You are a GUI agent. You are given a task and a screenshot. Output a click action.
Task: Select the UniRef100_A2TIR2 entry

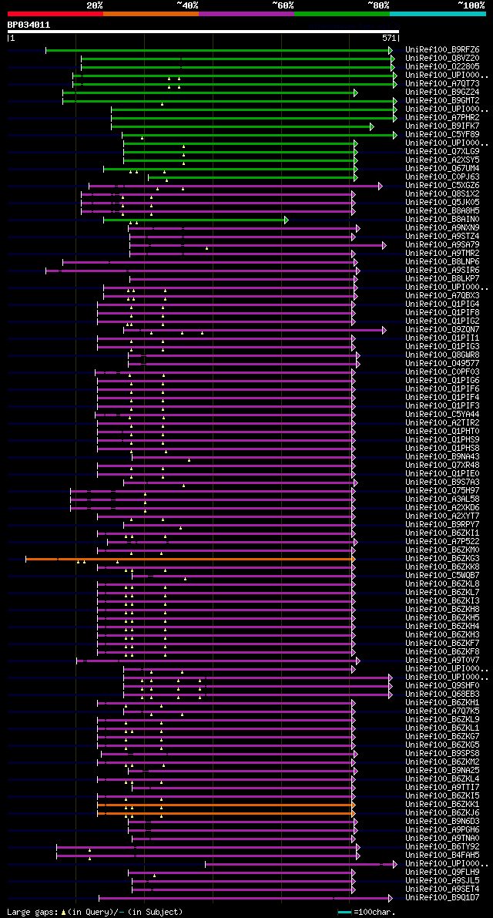[442, 423]
